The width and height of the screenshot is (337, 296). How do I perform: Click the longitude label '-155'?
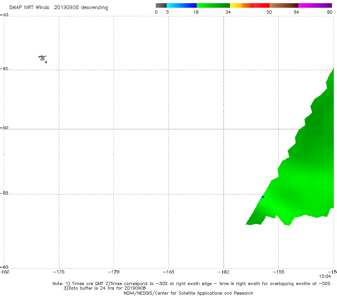[x=279, y=272]
